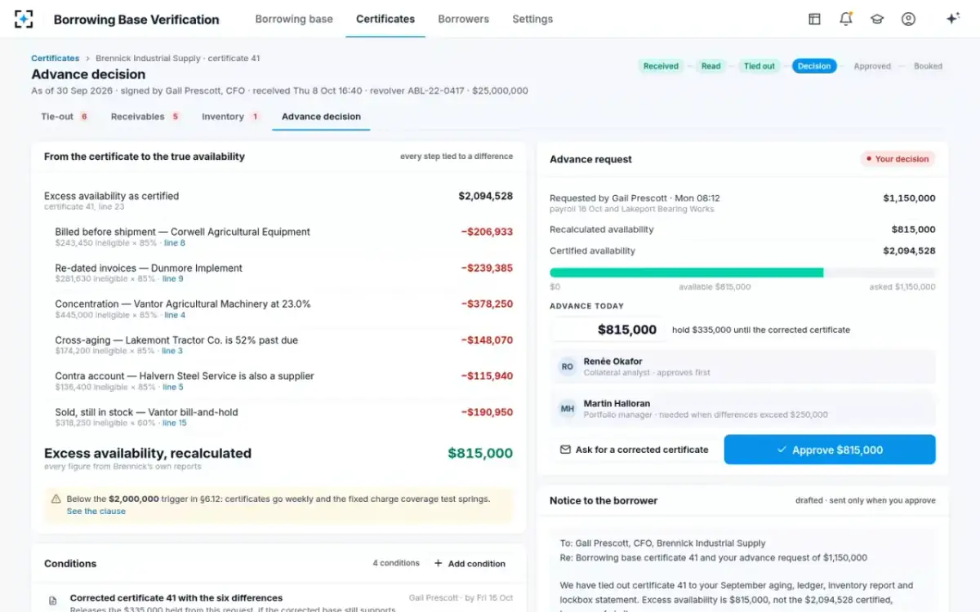Click the Booked stage step
The width and height of the screenshot is (980, 612).
click(928, 66)
